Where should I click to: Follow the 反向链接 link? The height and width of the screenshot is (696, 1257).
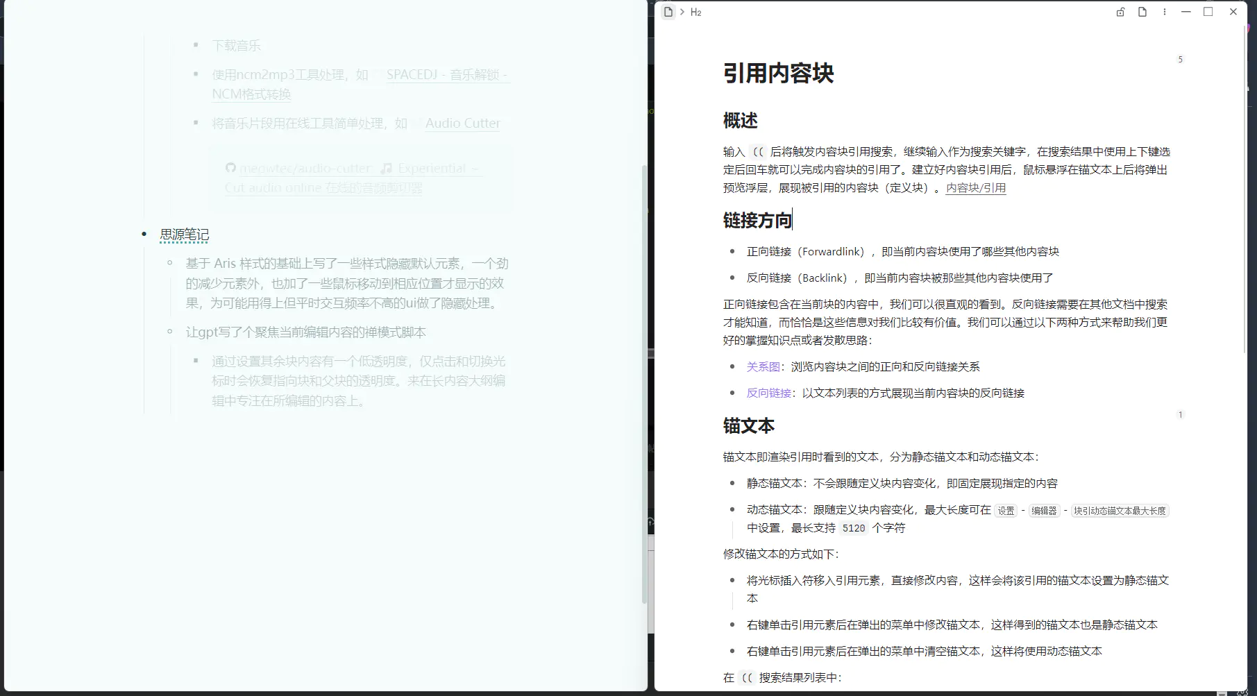tap(768, 393)
